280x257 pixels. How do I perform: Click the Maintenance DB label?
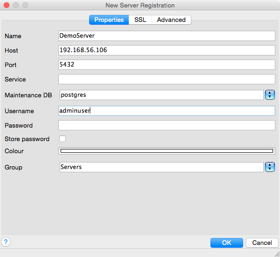point(28,95)
